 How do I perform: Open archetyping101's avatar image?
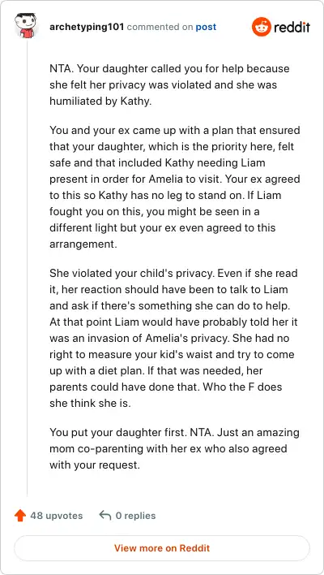coord(25,26)
